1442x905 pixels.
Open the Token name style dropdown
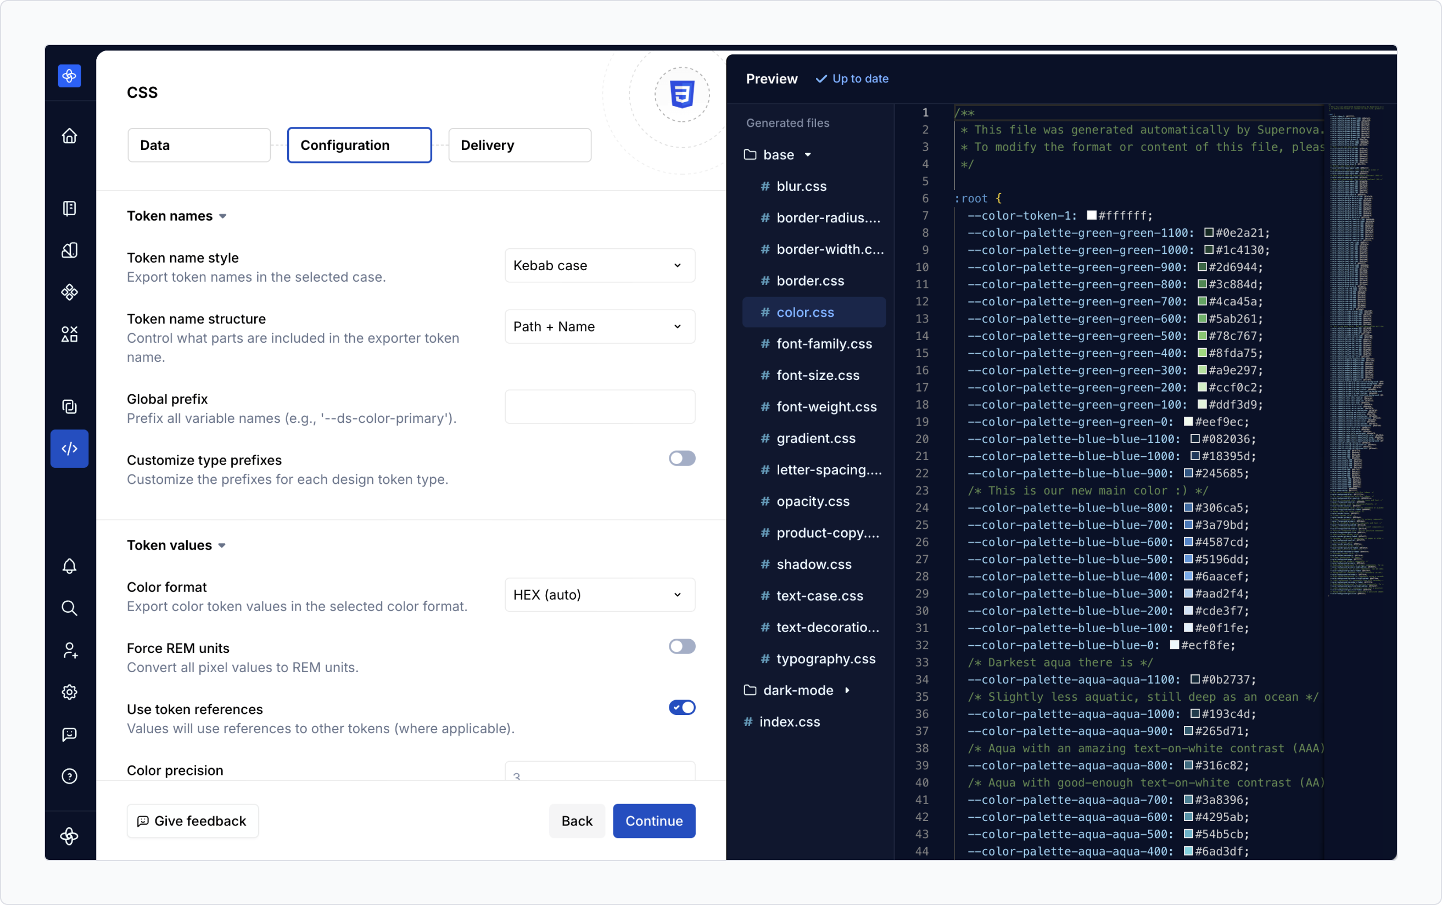pos(599,265)
